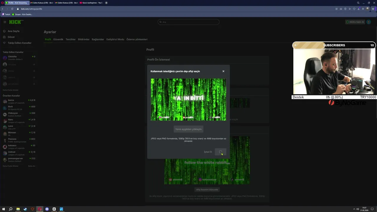Click the browser snapshot camera icon
The width and height of the screenshot is (377, 212).
coord(341,9)
